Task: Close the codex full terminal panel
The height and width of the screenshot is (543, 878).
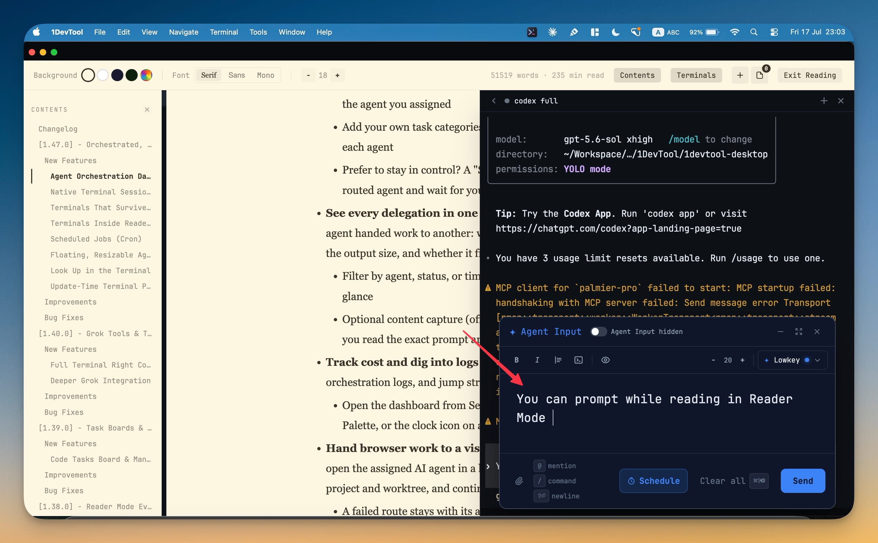Action: [x=841, y=101]
